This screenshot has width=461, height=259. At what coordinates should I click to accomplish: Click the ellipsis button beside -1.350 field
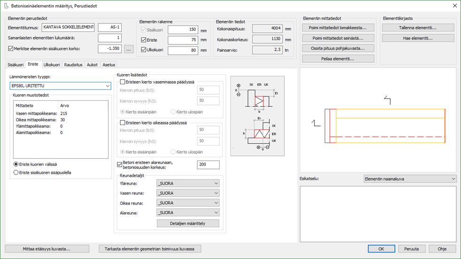tap(130, 48)
